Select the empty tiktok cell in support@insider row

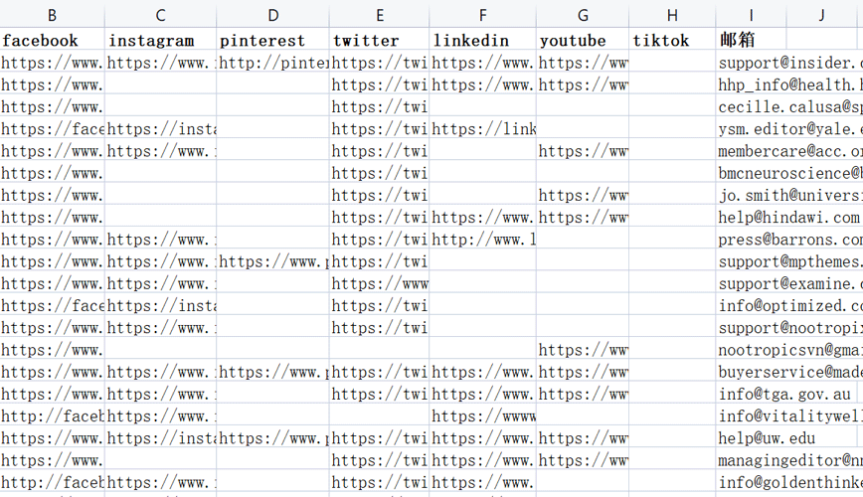672,64
